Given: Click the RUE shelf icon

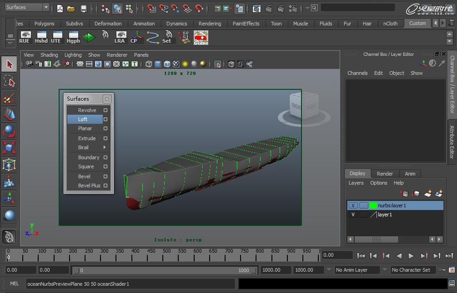Looking at the screenshot, I should (x=25, y=37).
